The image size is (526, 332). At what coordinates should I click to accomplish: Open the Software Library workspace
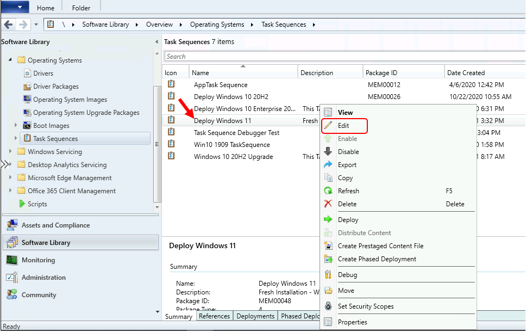point(80,242)
